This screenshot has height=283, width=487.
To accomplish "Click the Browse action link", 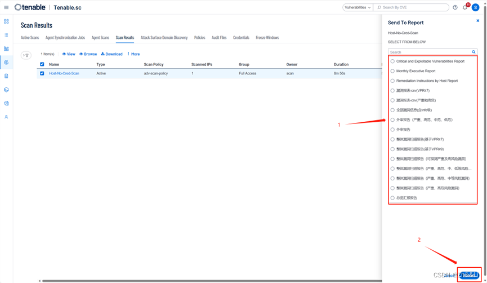I will (88, 54).
